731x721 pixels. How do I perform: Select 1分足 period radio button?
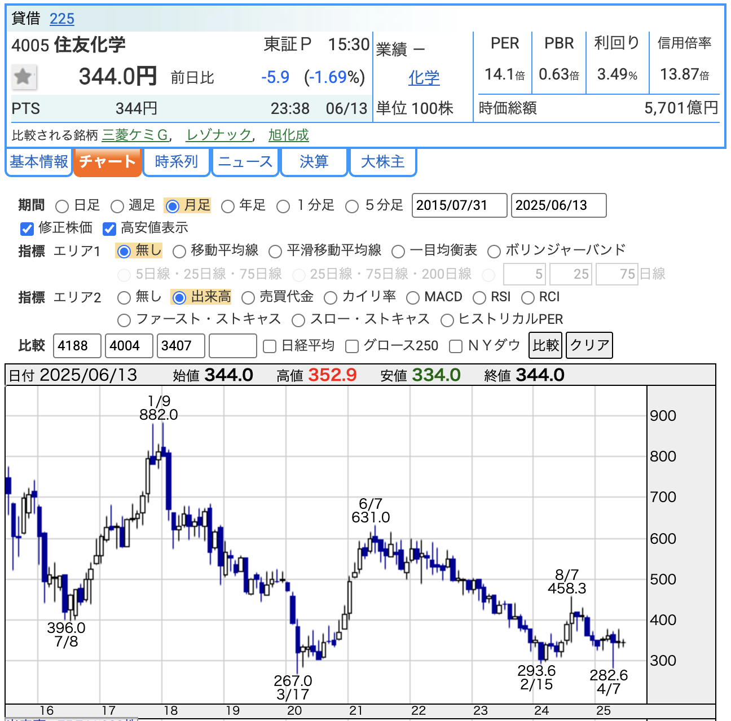pos(283,206)
